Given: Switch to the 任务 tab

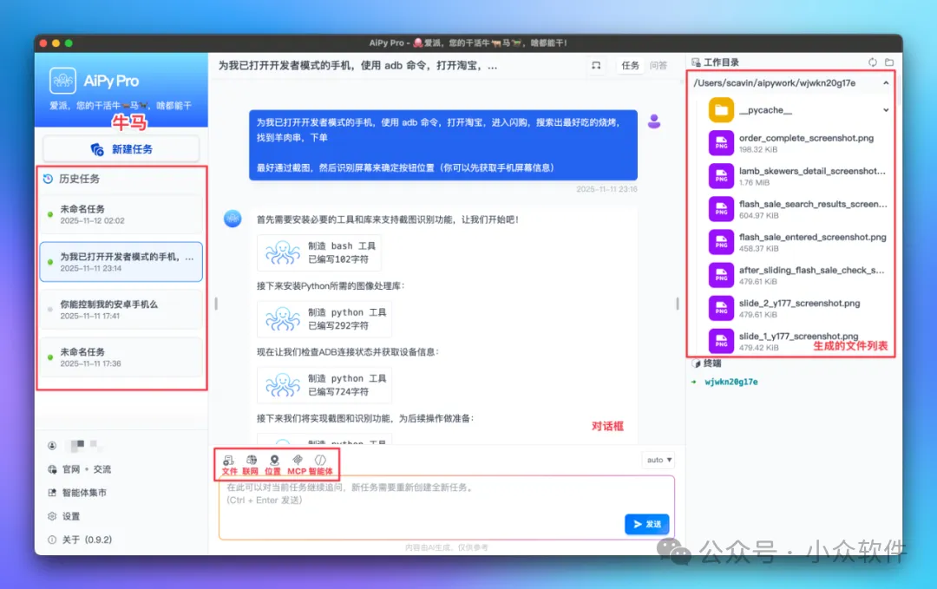Looking at the screenshot, I should pos(631,65).
